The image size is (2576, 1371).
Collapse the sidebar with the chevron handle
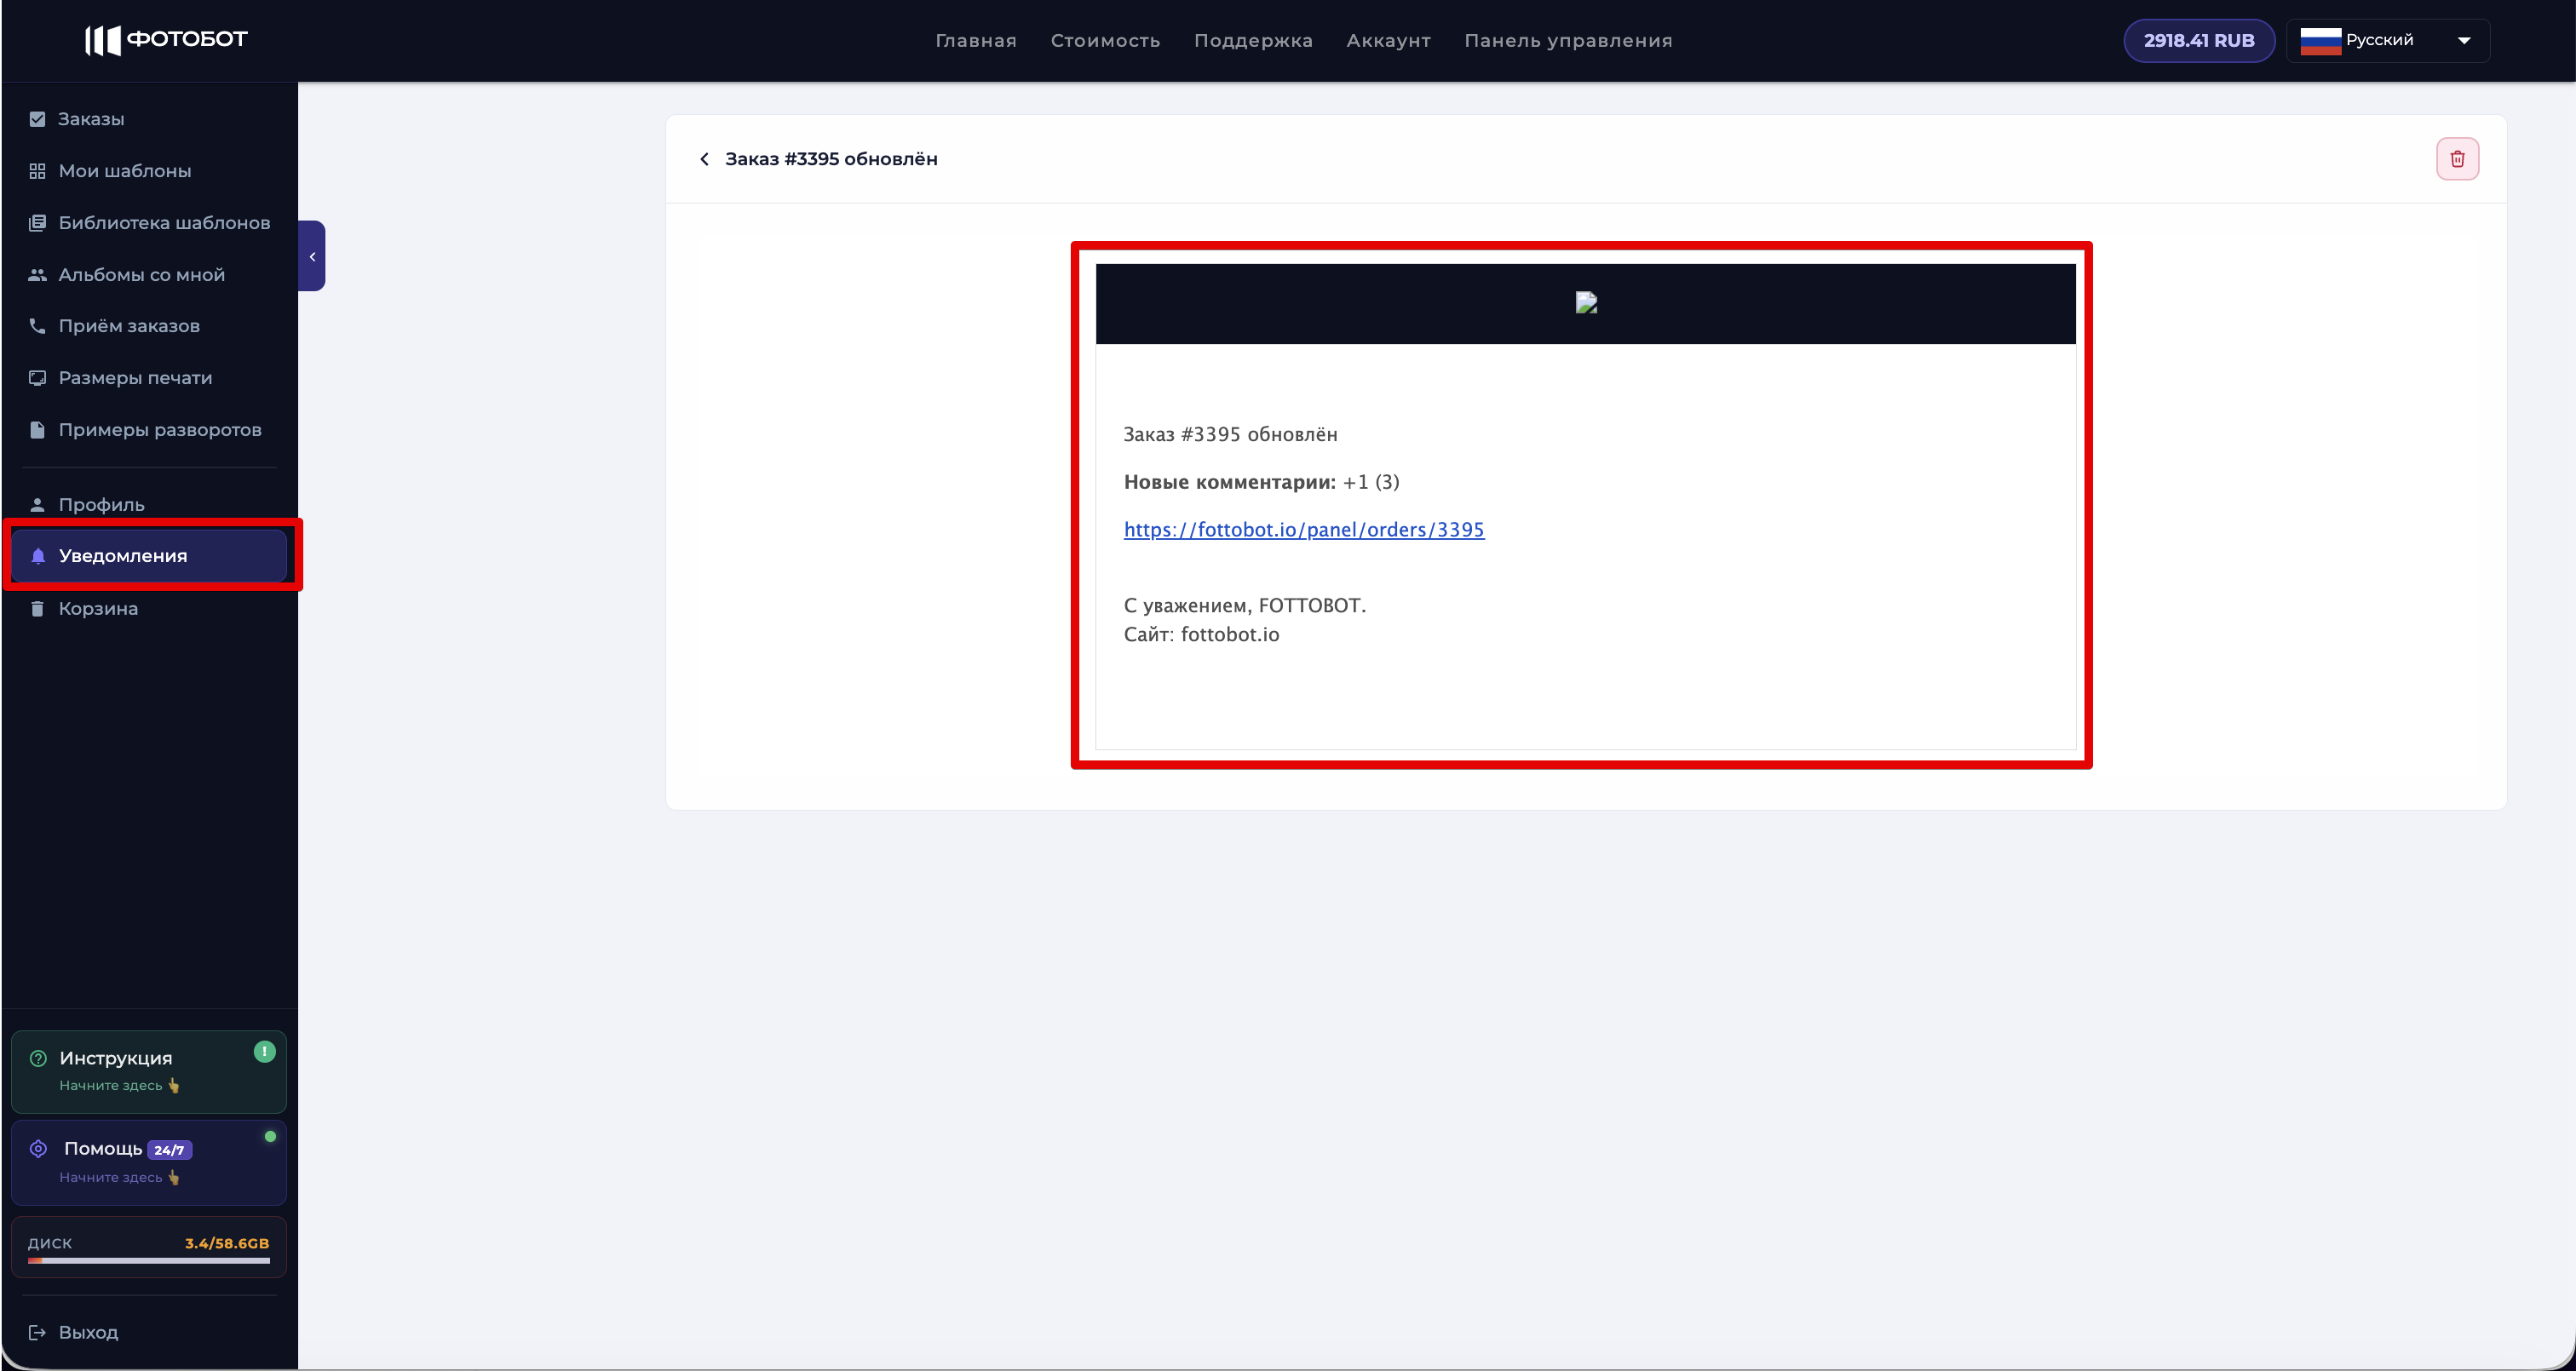point(312,256)
